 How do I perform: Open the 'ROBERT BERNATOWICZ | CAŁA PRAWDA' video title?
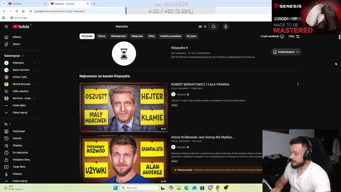pyautogui.click(x=200, y=85)
